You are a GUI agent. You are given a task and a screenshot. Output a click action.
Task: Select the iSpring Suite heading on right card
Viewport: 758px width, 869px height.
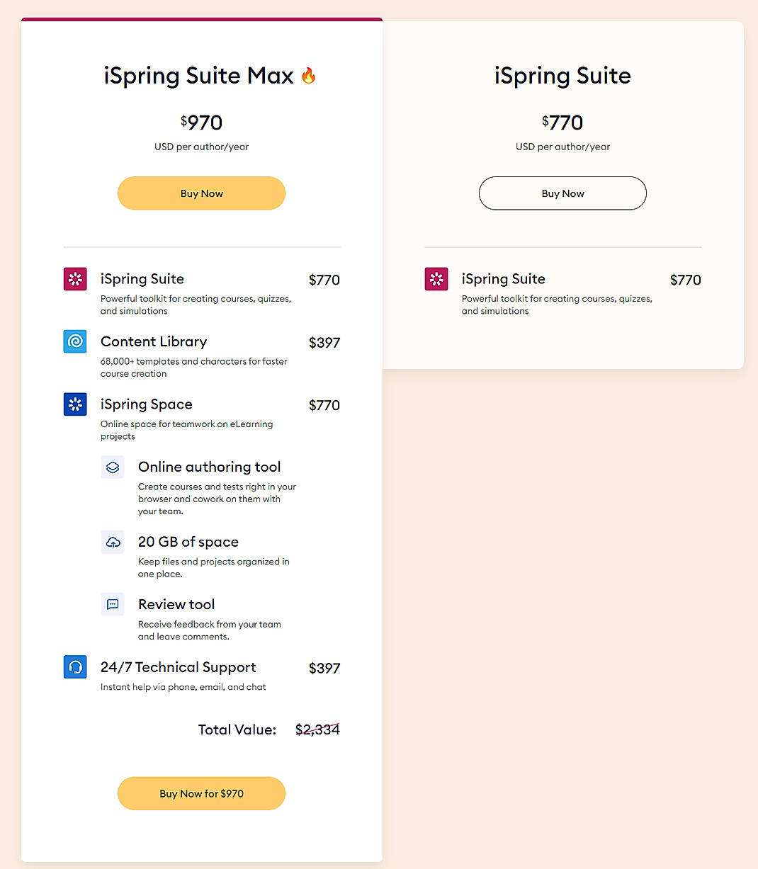click(x=562, y=76)
